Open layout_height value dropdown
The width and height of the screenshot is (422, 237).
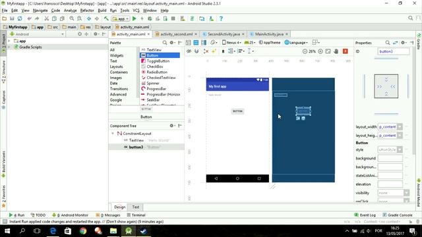[x=400, y=136]
